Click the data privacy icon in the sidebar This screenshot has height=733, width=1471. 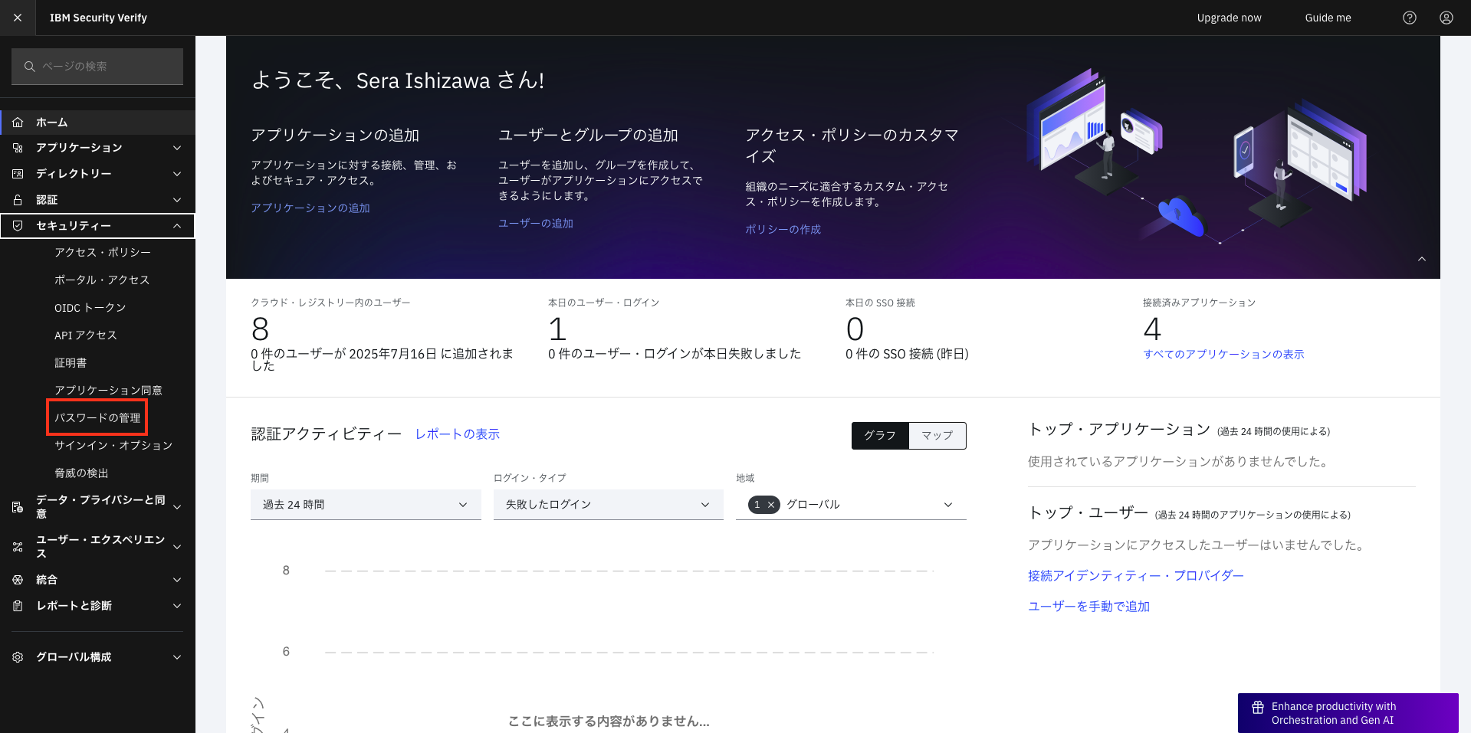(x=18, y=507)
